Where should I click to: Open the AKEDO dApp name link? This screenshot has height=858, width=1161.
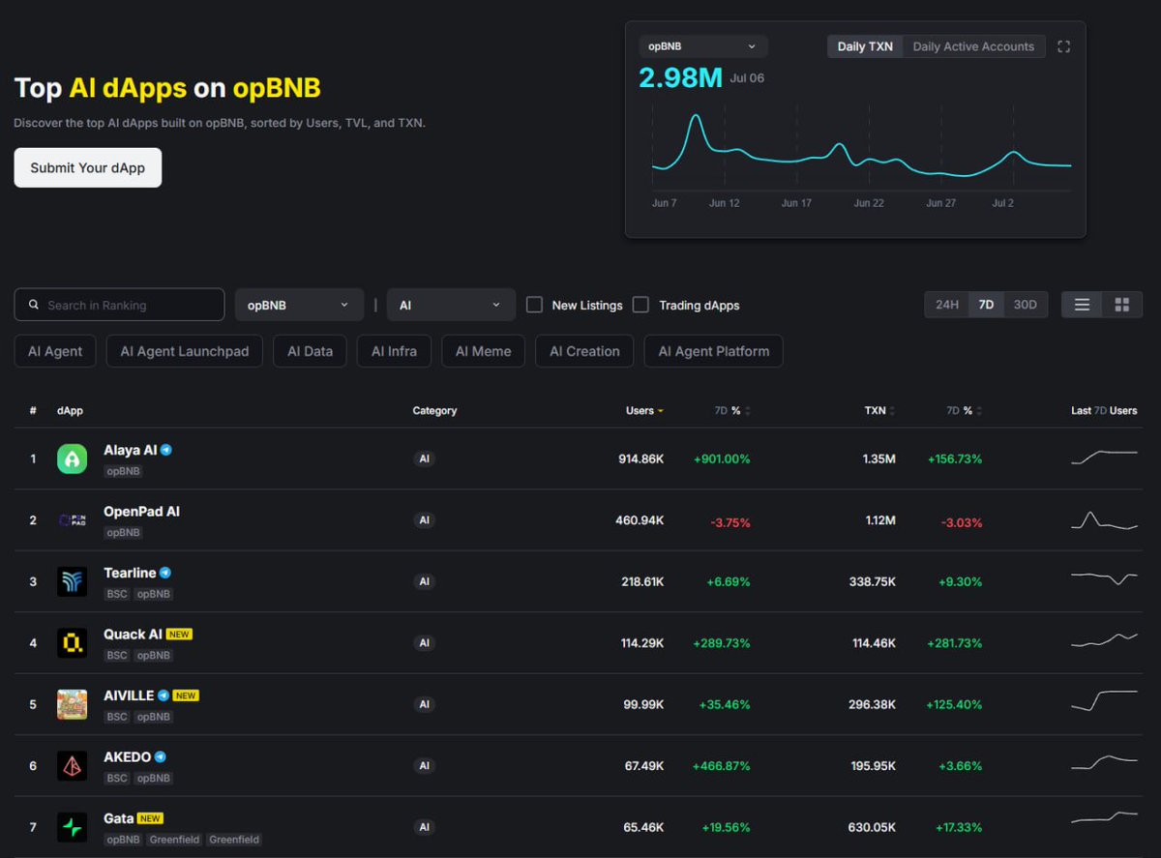(127, 757)
